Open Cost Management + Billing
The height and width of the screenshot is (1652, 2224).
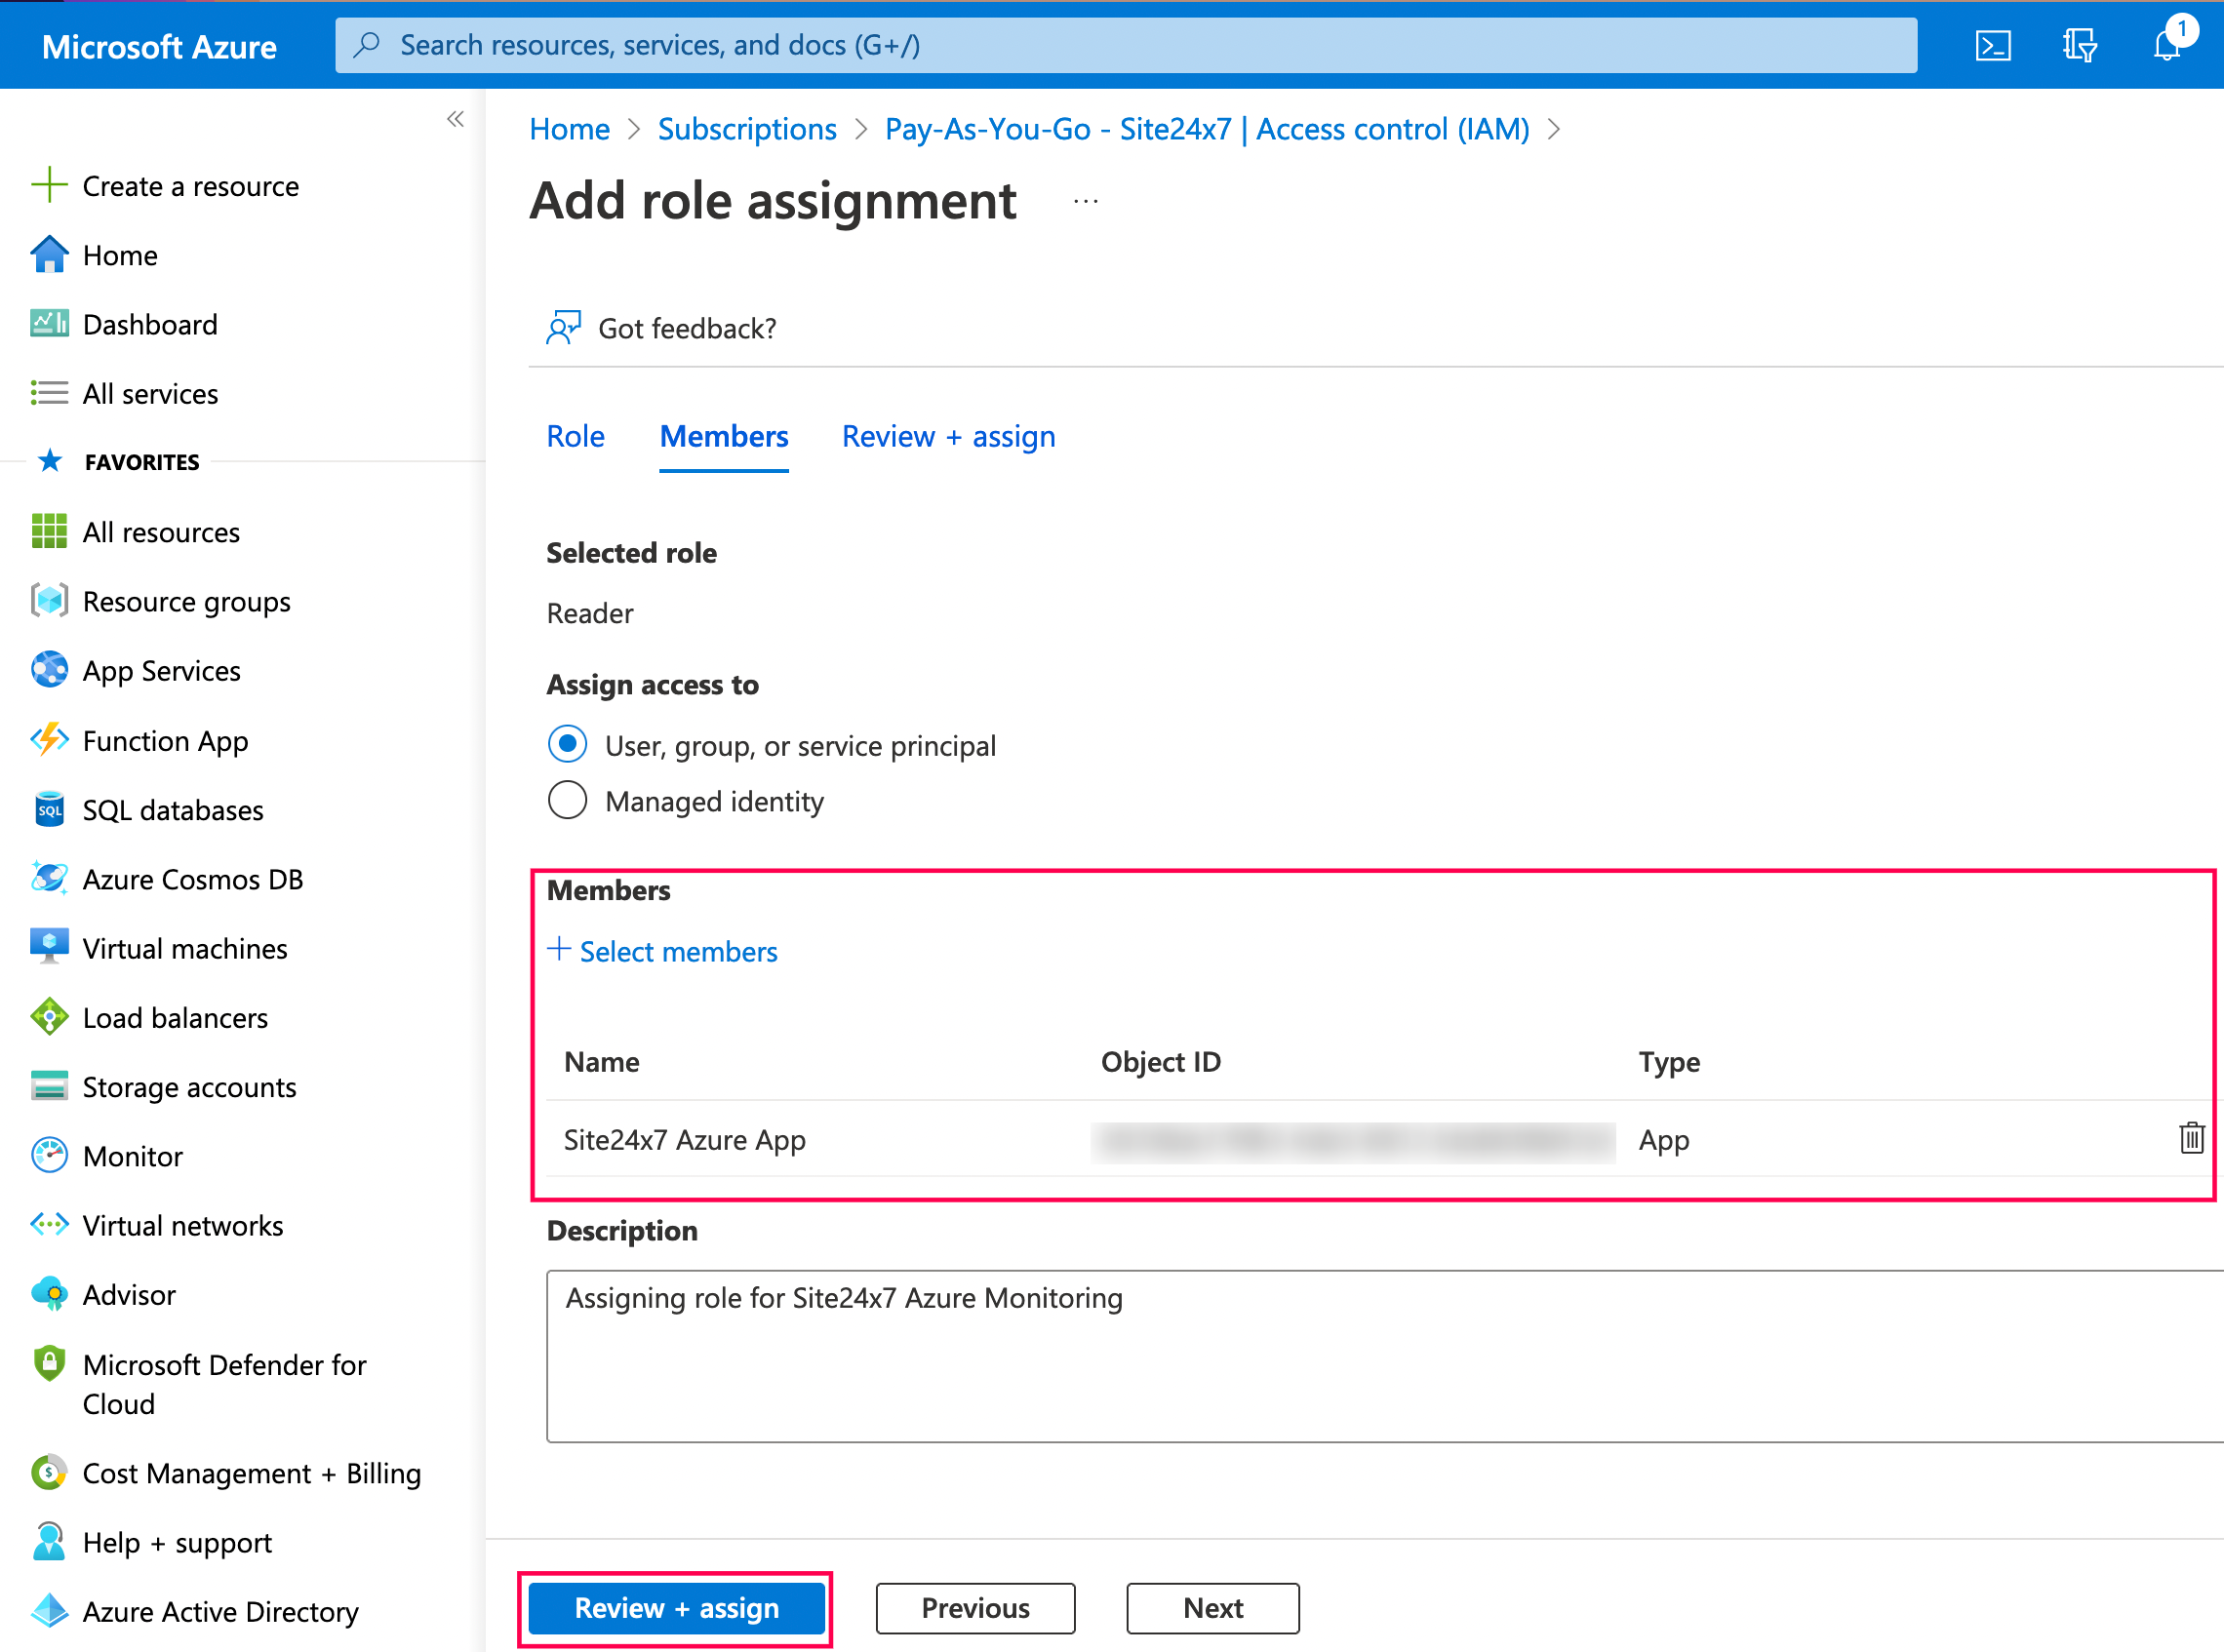251,1473
